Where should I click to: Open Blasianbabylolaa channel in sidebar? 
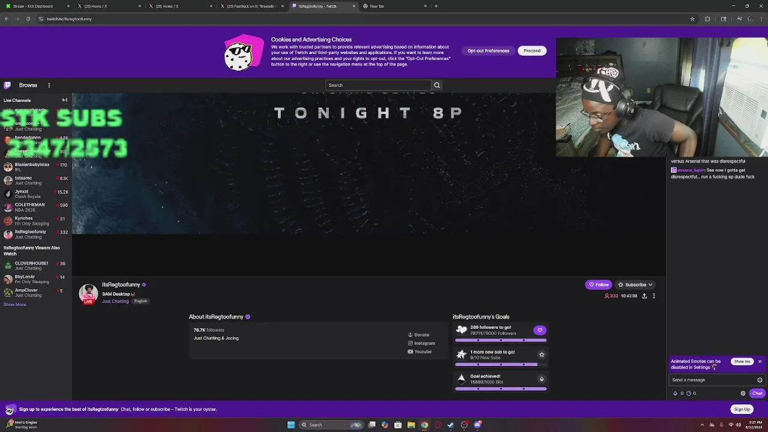36,167
